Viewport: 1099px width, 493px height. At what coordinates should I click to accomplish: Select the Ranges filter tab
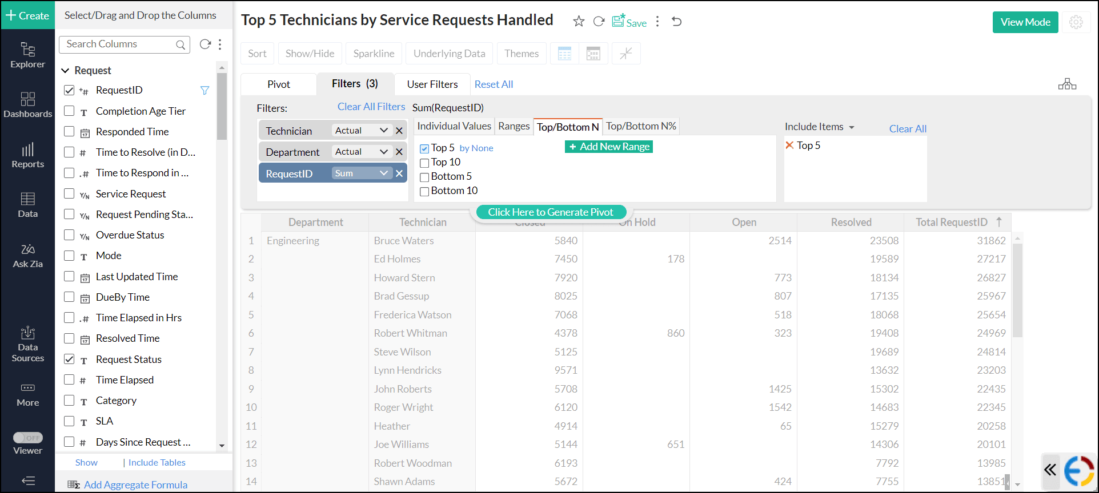pos(514,126)
